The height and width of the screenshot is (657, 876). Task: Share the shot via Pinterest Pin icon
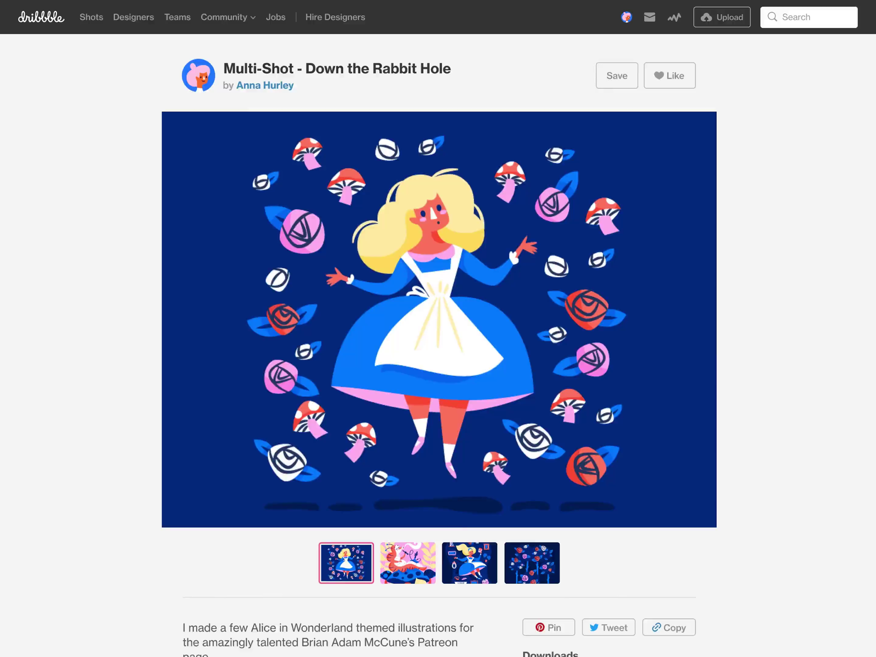(x=541, y=627)
